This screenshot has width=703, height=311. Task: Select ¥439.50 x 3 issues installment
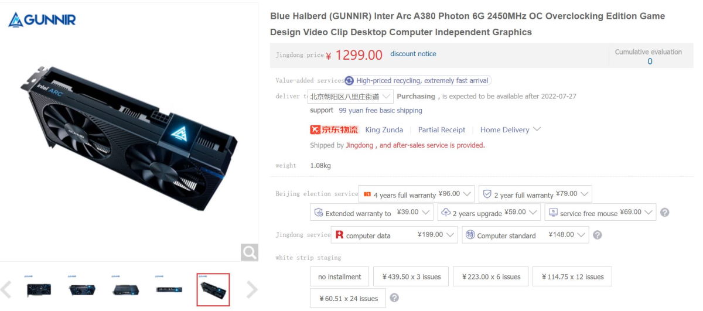pyautogui.click(x=411, y=276)
